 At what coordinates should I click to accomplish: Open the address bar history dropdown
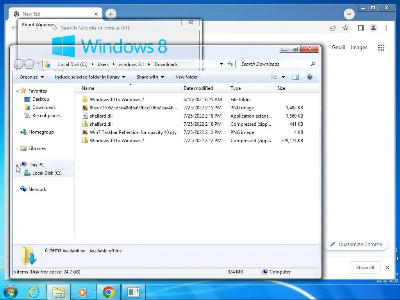(x=221, y=64)
